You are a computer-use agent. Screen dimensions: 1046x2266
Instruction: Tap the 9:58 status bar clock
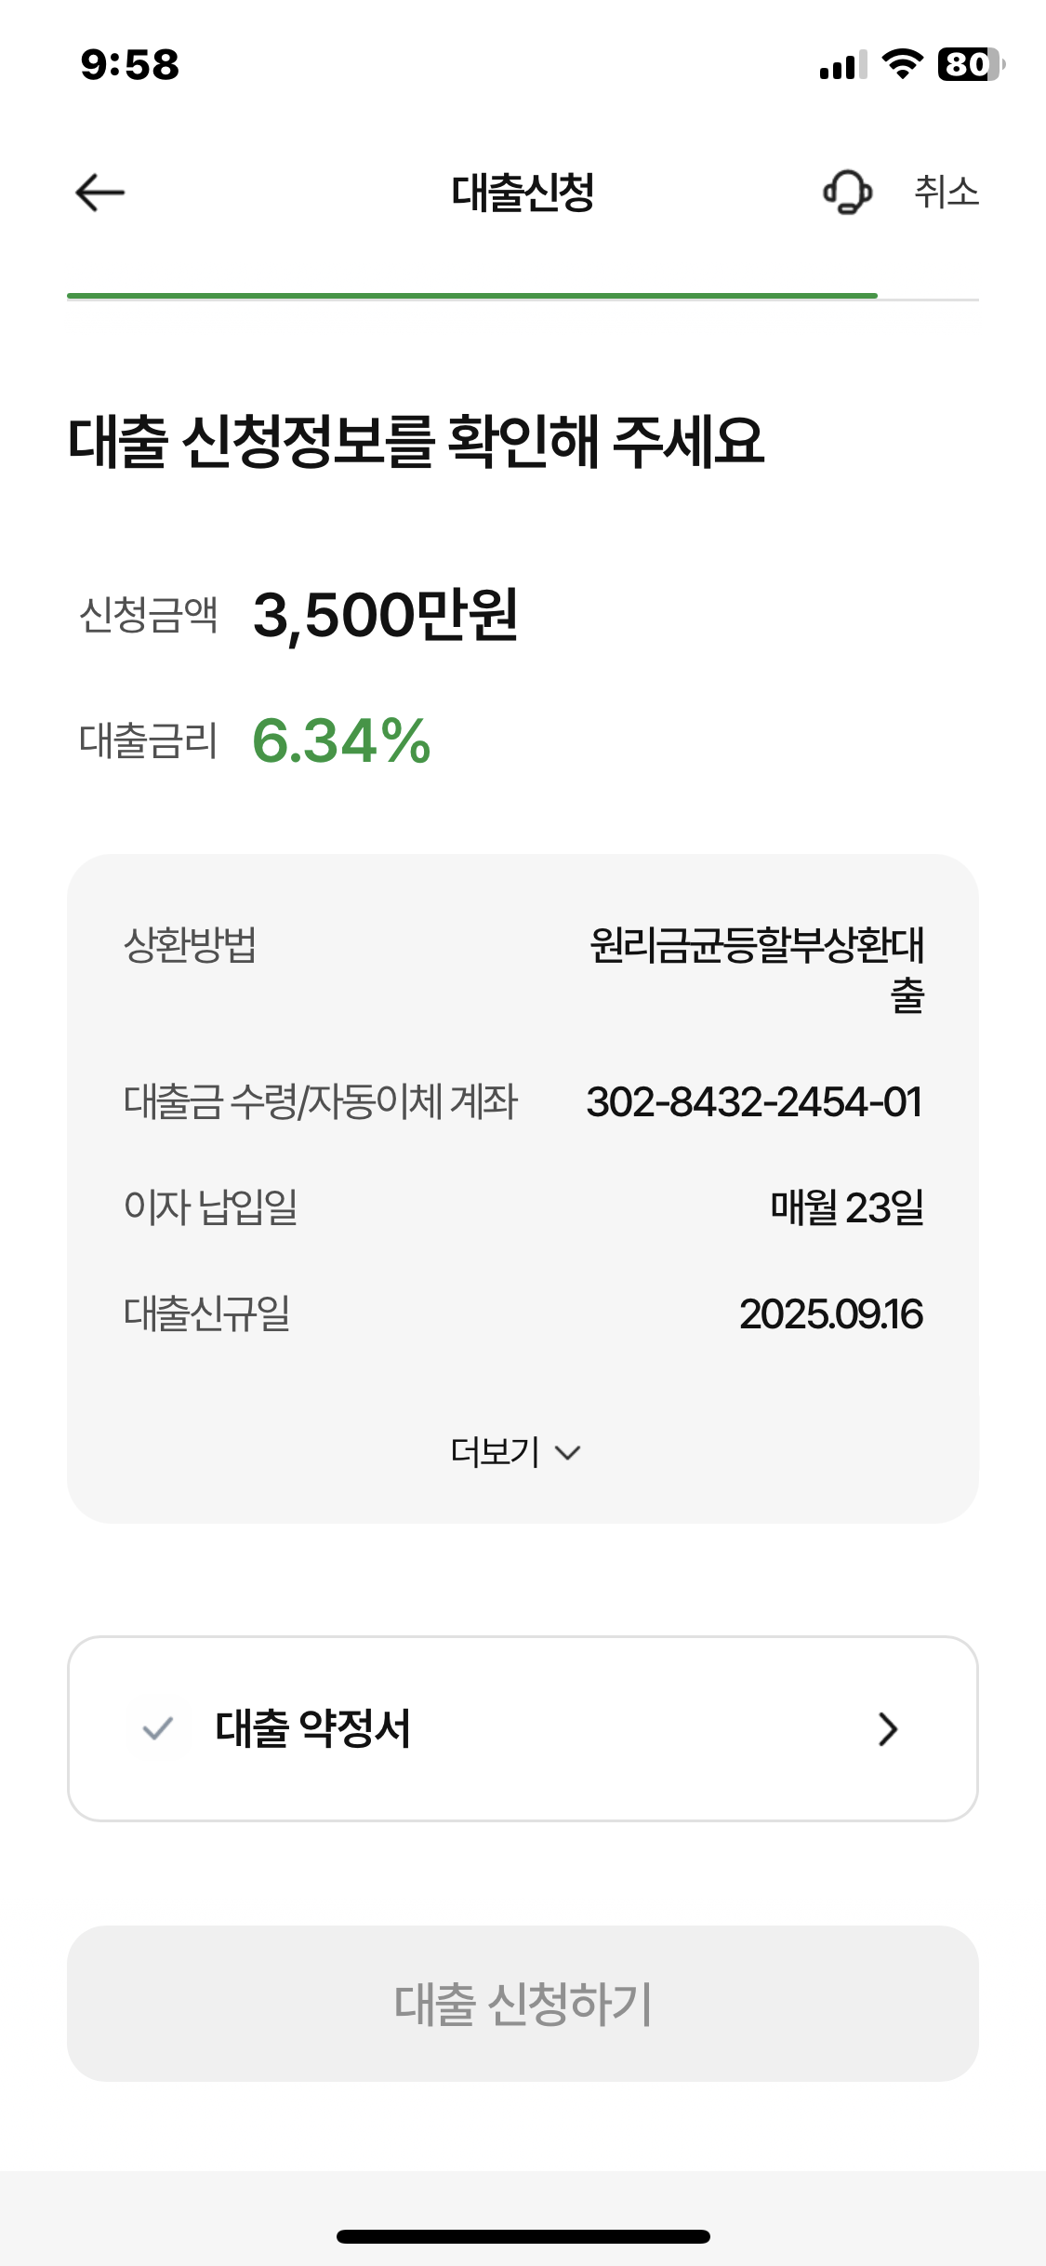pos(130,65)
